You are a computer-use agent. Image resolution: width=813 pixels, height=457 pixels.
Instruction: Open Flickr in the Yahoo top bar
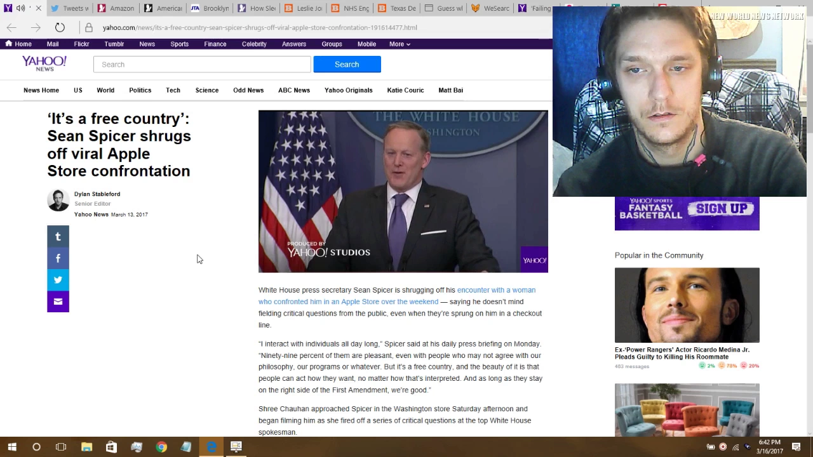click(81, 44)
